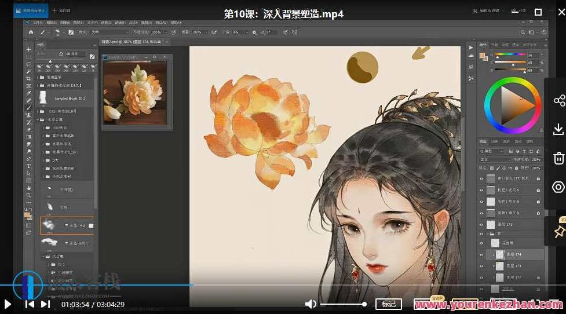Open the brush settings panel icon
The image size is (566, 314).
(x=71, y=32)
